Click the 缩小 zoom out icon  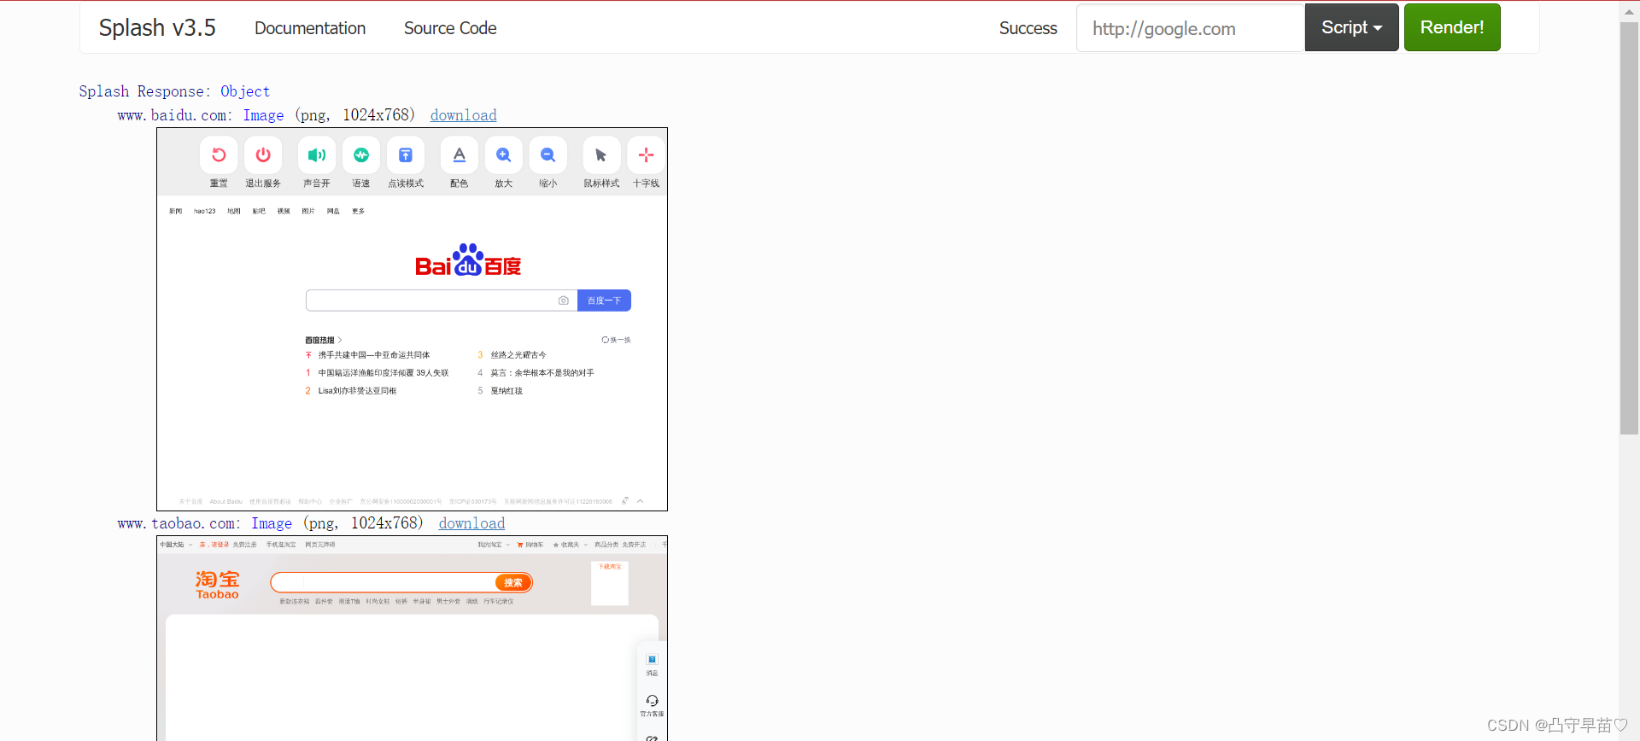(548, 155)
